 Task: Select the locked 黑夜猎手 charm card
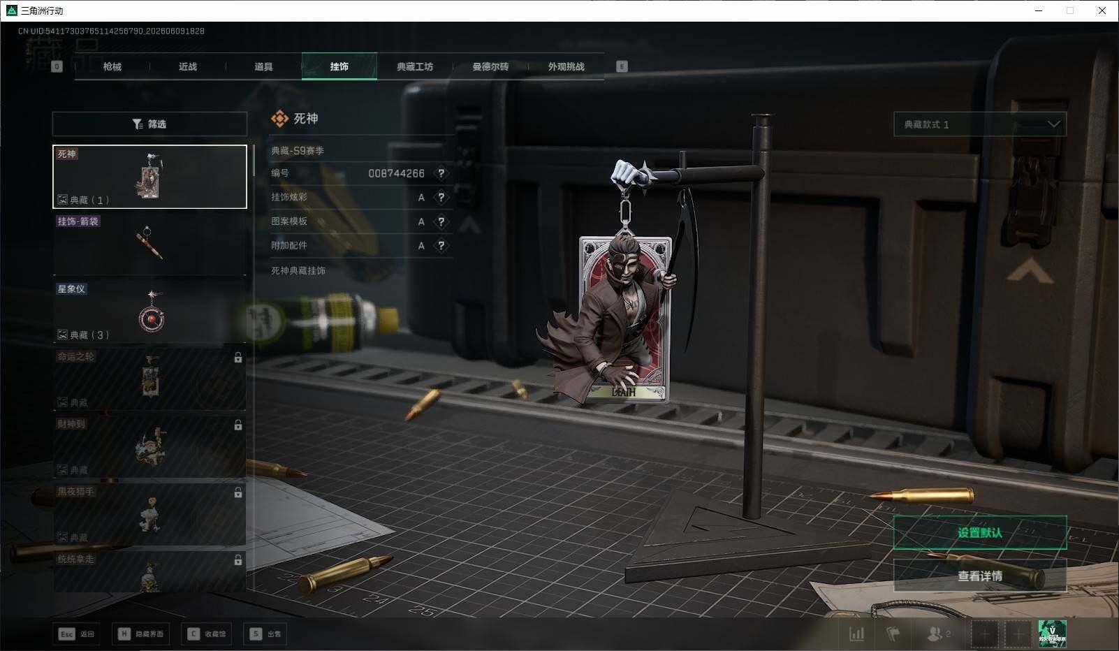(x=149, y=515)
